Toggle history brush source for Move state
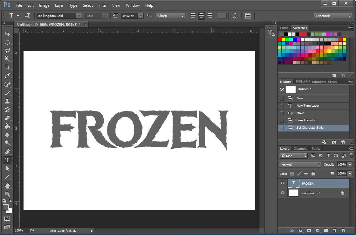 pos(282,113)
